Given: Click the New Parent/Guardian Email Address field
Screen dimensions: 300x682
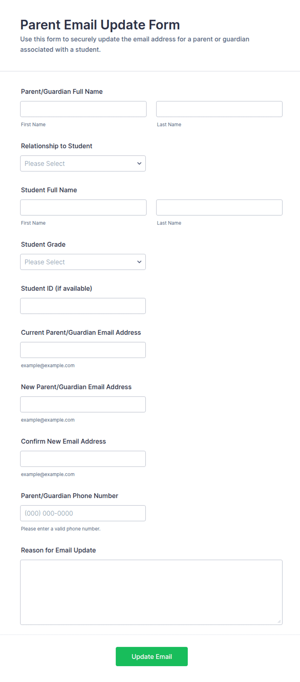Looking at the screenshot, I should click(x=83, y=404).
